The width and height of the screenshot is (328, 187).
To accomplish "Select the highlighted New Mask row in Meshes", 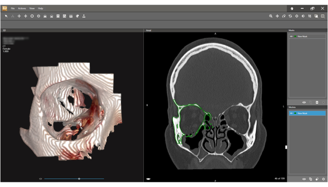I will pyautogui.click(x=307, y=113).
